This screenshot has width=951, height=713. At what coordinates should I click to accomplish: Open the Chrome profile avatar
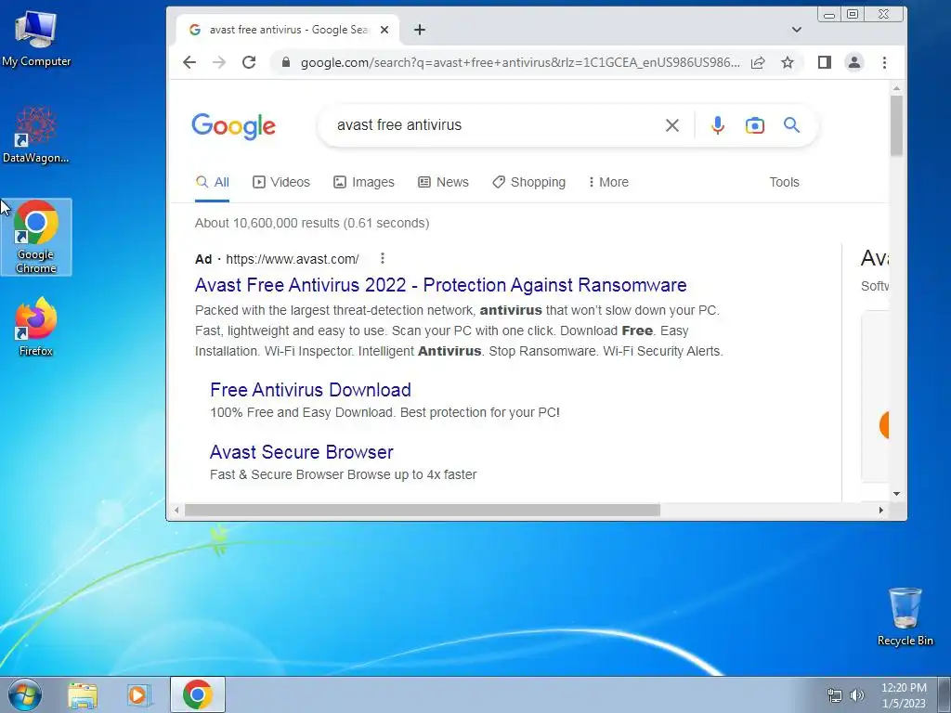[854, 62]
